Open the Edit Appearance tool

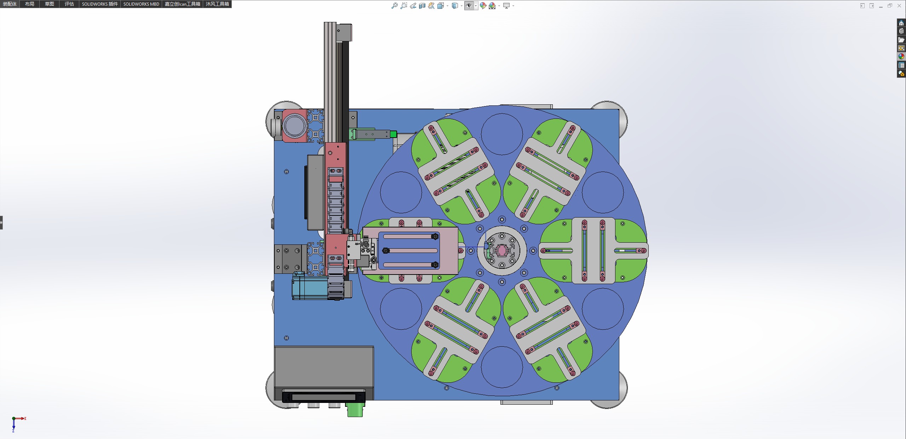point(483,6)
